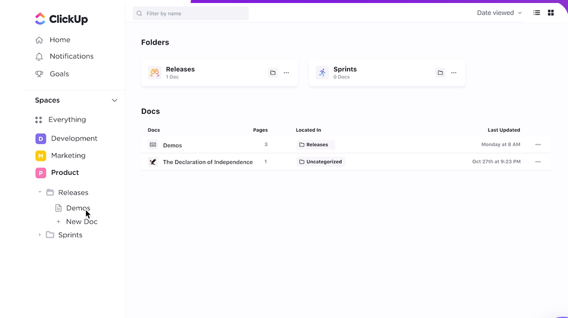Click the Pages column header
The height and width of the screenshot is (318, 568).
tap(260, 130)
